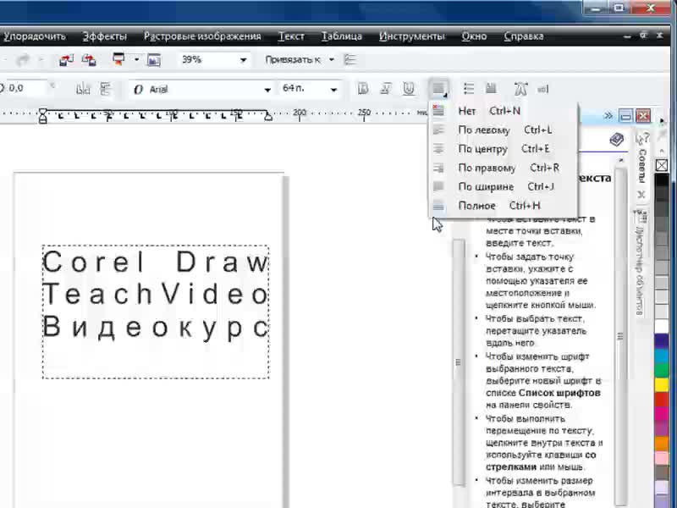This screenshot has height=508, width=677.
Task: Choose По ширине alignment
Action: tap(503, 186)
